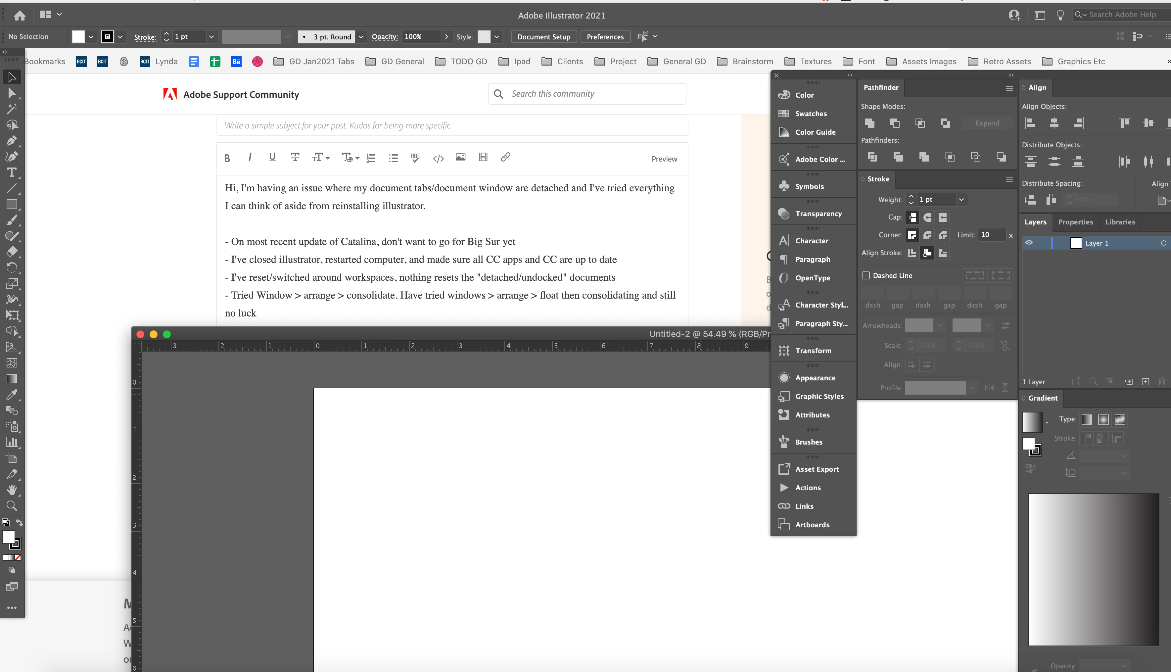
Task: Choose the Eyedropper tool
Action: [12, 395]
